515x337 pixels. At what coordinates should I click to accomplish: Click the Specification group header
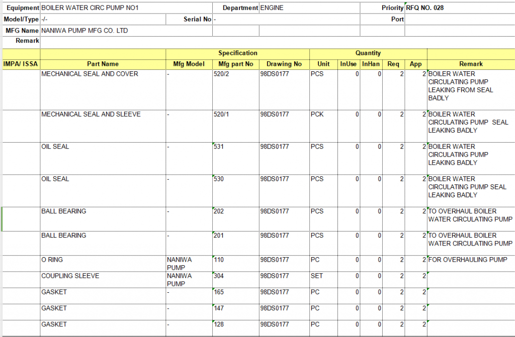click(x=237, y=53)
